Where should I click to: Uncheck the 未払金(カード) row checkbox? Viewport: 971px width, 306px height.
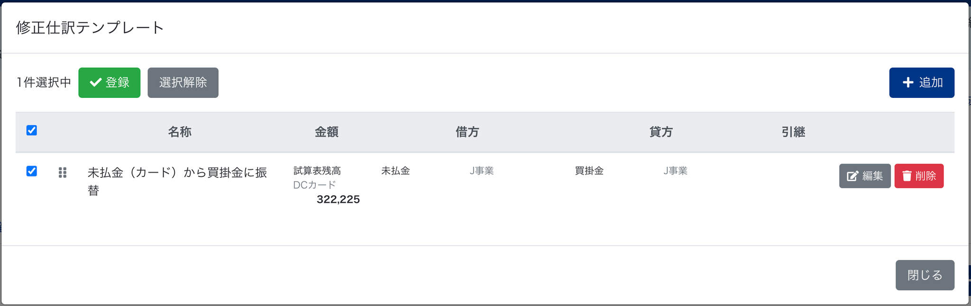point(32,171)
